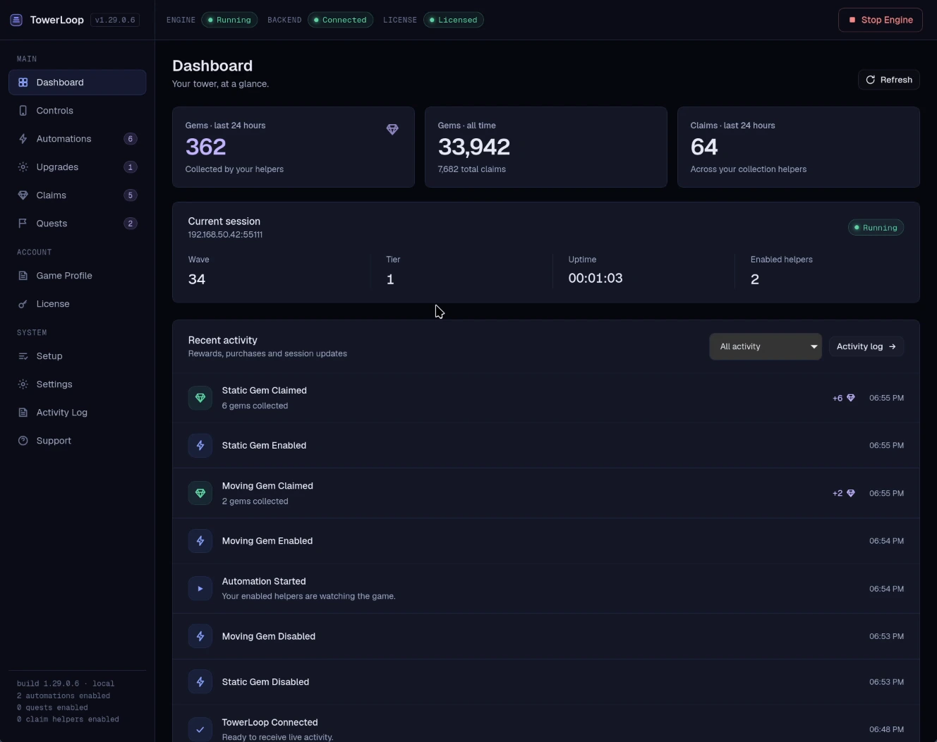Click the gem icon in Gems last 24 hours card
This screenshot has width=937, height=742.
point(392,129)
